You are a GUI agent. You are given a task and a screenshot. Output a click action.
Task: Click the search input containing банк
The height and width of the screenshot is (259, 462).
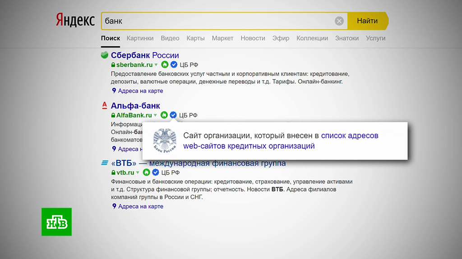217,21
